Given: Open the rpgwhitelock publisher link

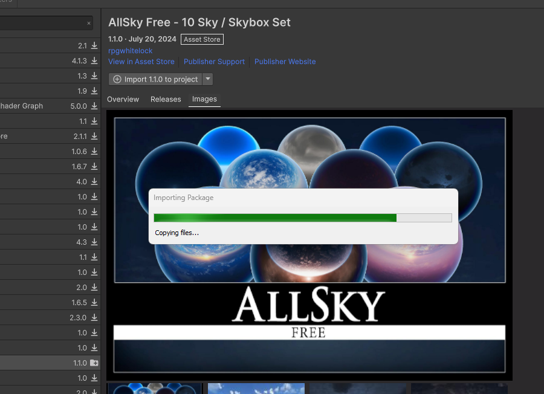Looking at the screenshot, I should [x=130, y=51].
